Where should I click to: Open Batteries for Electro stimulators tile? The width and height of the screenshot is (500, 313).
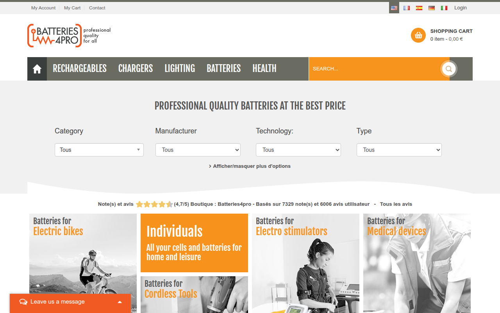point(305,263)
